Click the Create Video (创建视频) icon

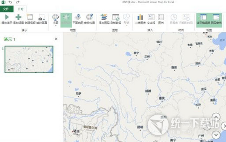coord(30,17)
